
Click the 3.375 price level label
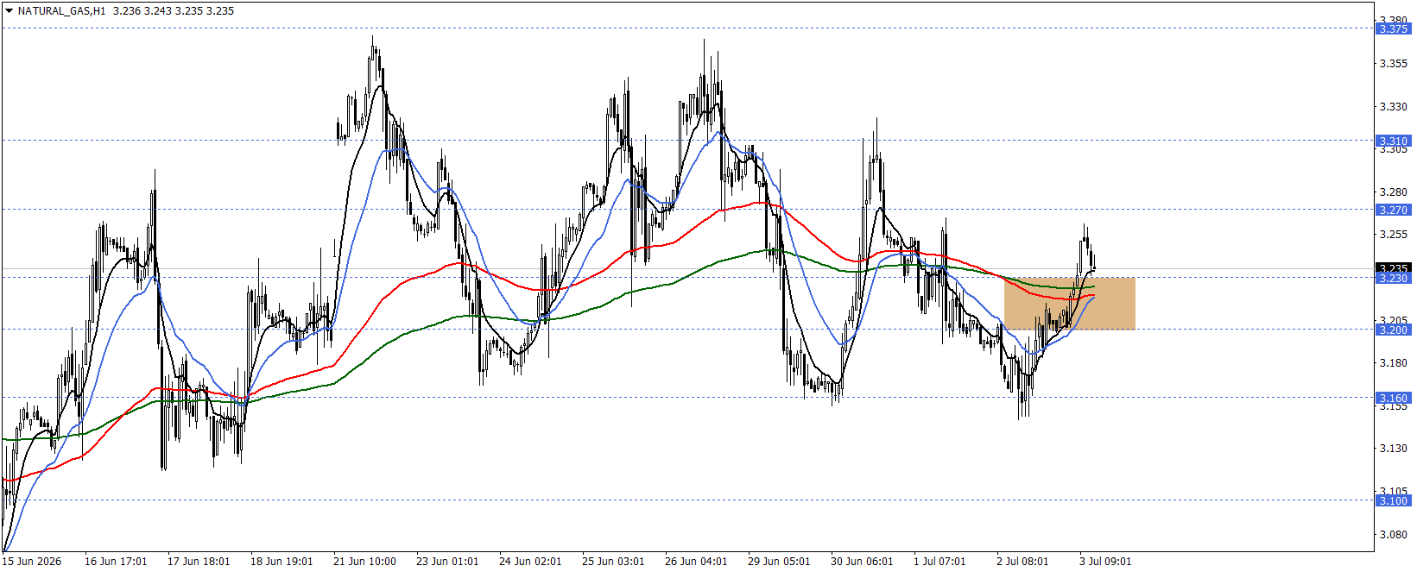[1394, 28]
